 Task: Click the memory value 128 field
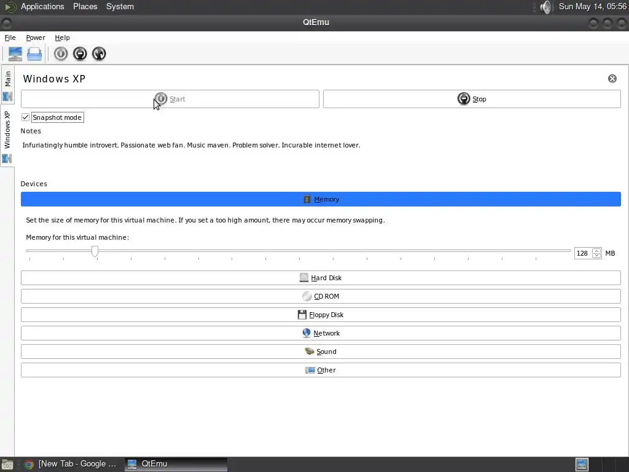(x=583, y=253)
